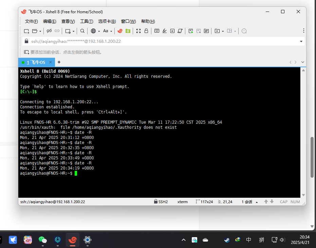Click the highlight pen icon
Image resolution: width=316 pixels, height=248 pixels.
[x=164, y=31]
